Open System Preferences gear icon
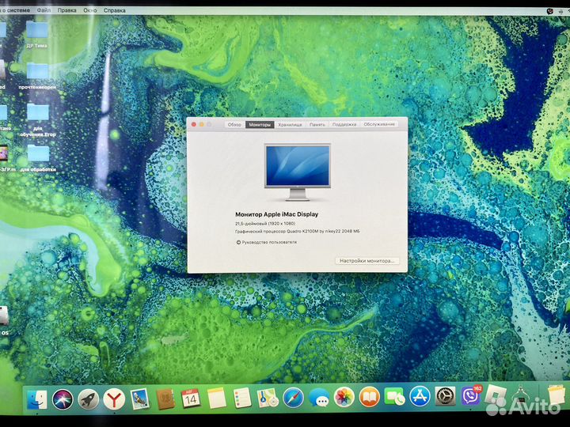 (x=445, y=396)
